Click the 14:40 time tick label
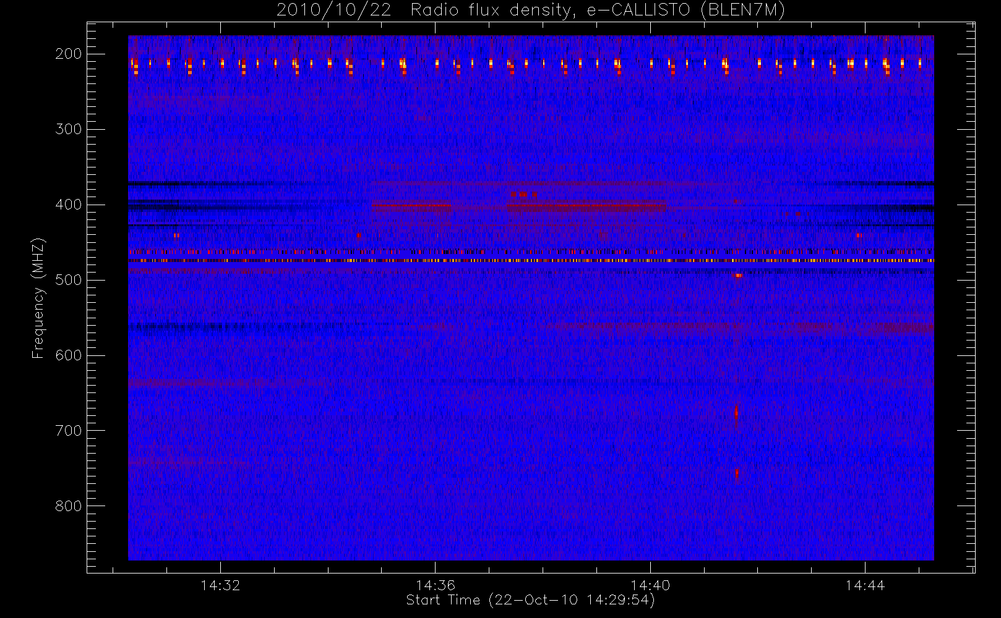 click(650, 585)
